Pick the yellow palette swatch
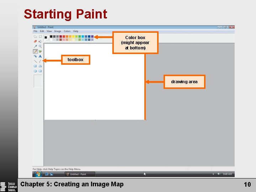The height and width of the screenshot is (192, 256). 73,36
